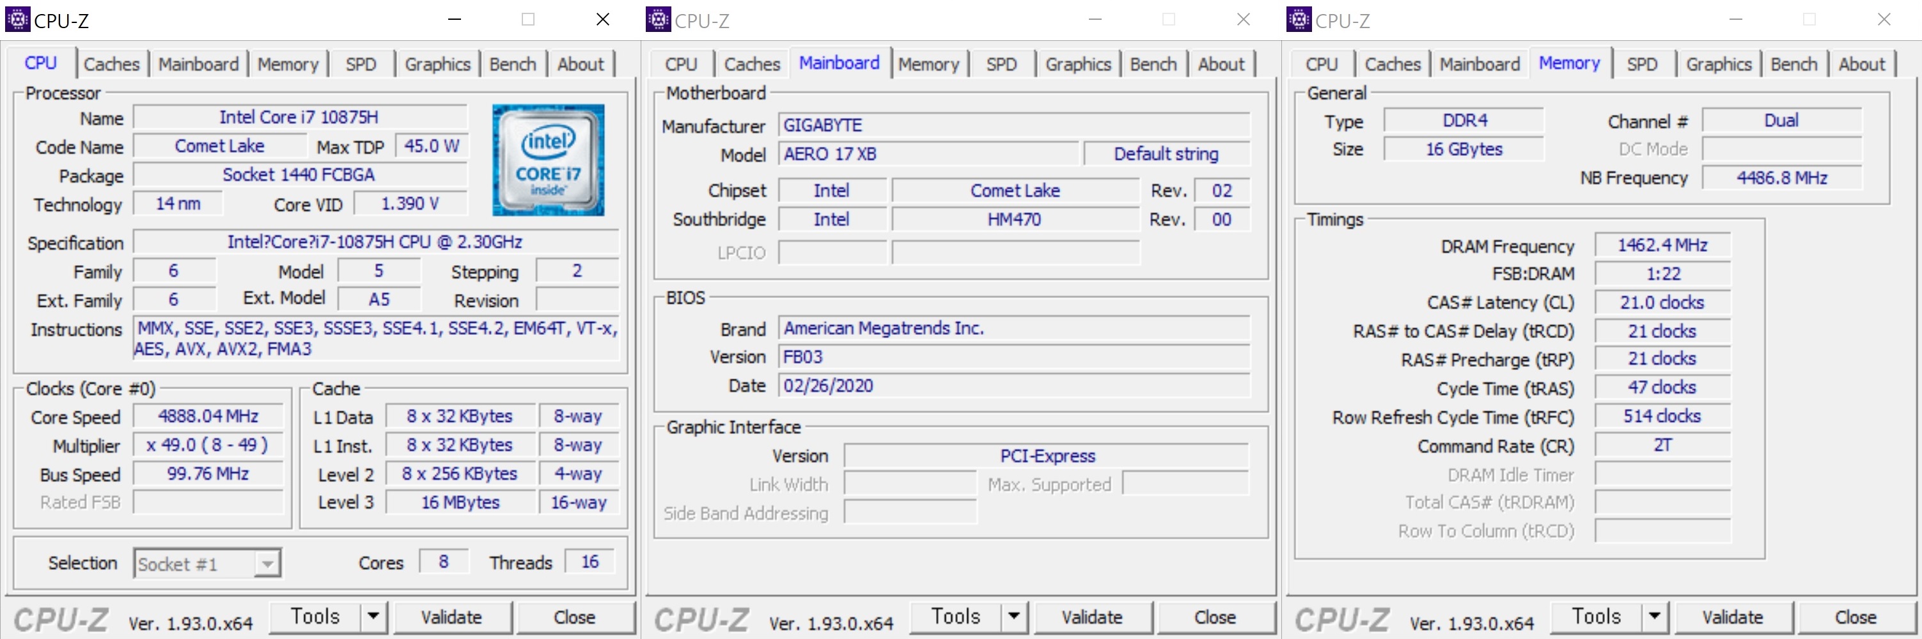Click the 'PCI-Express' graphic interface version
The height and width of the screenshot is (639, 1922).
coord(1047,456)
